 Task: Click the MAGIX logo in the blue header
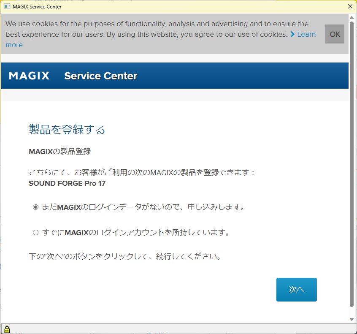coord(29,76)
